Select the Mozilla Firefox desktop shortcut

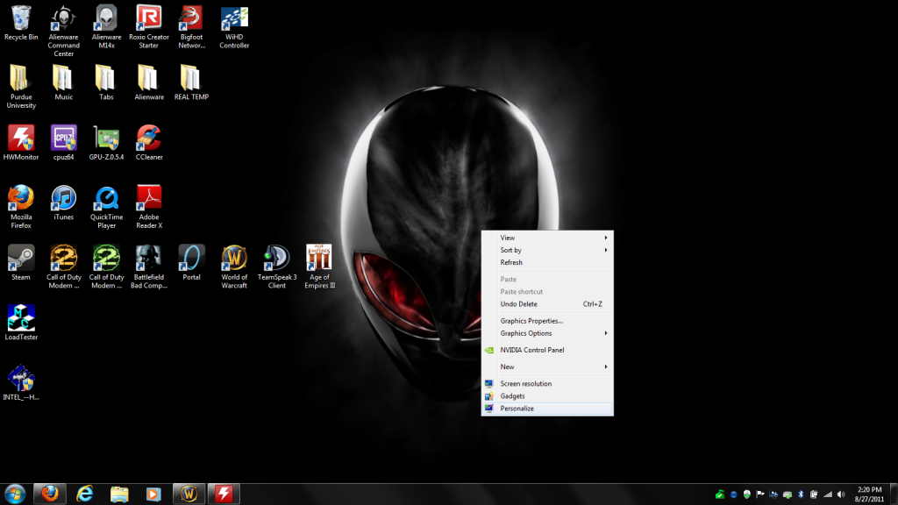tap(21, 207)
